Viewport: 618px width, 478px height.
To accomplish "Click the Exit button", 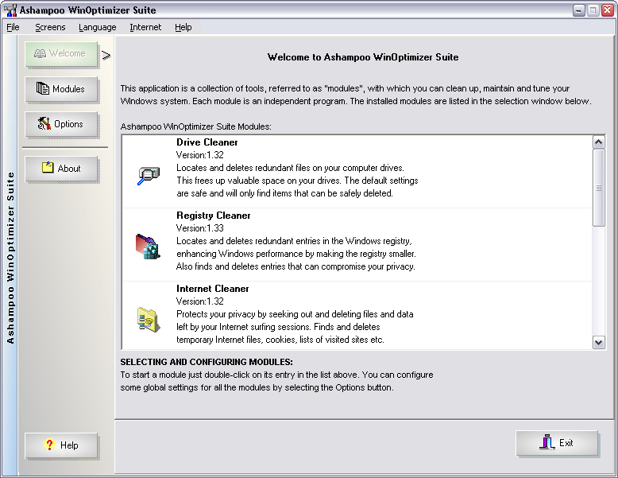I will pos(557,443).
